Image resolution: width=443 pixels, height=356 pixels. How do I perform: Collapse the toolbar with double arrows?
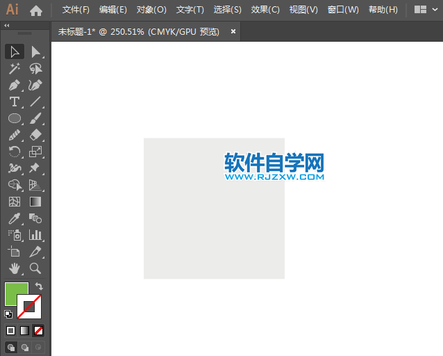[x=7, y=26]
